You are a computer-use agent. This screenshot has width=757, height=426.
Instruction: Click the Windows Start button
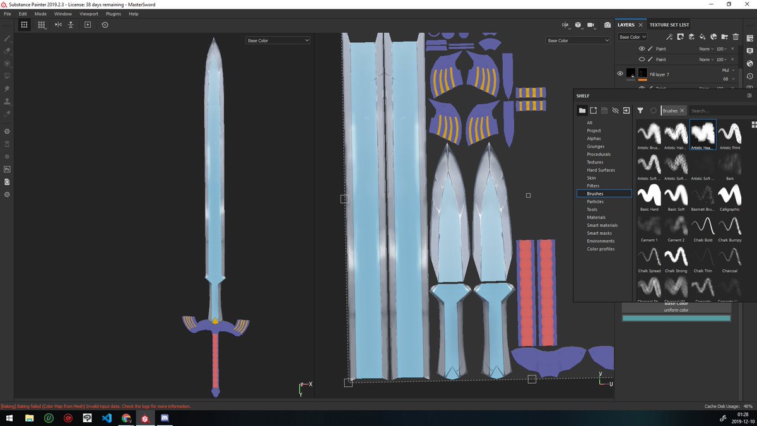10,418
